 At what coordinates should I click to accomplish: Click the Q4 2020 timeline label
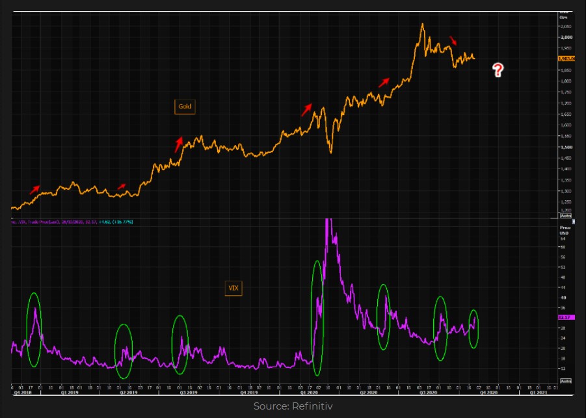click(x=488, y=393)
